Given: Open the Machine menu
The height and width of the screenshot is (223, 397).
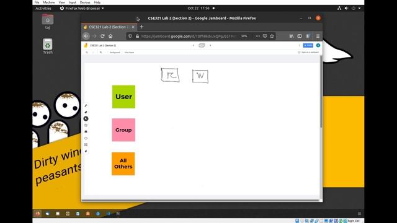Looking at the screenshot, I should pyautogui.click(x=49, y=2).
